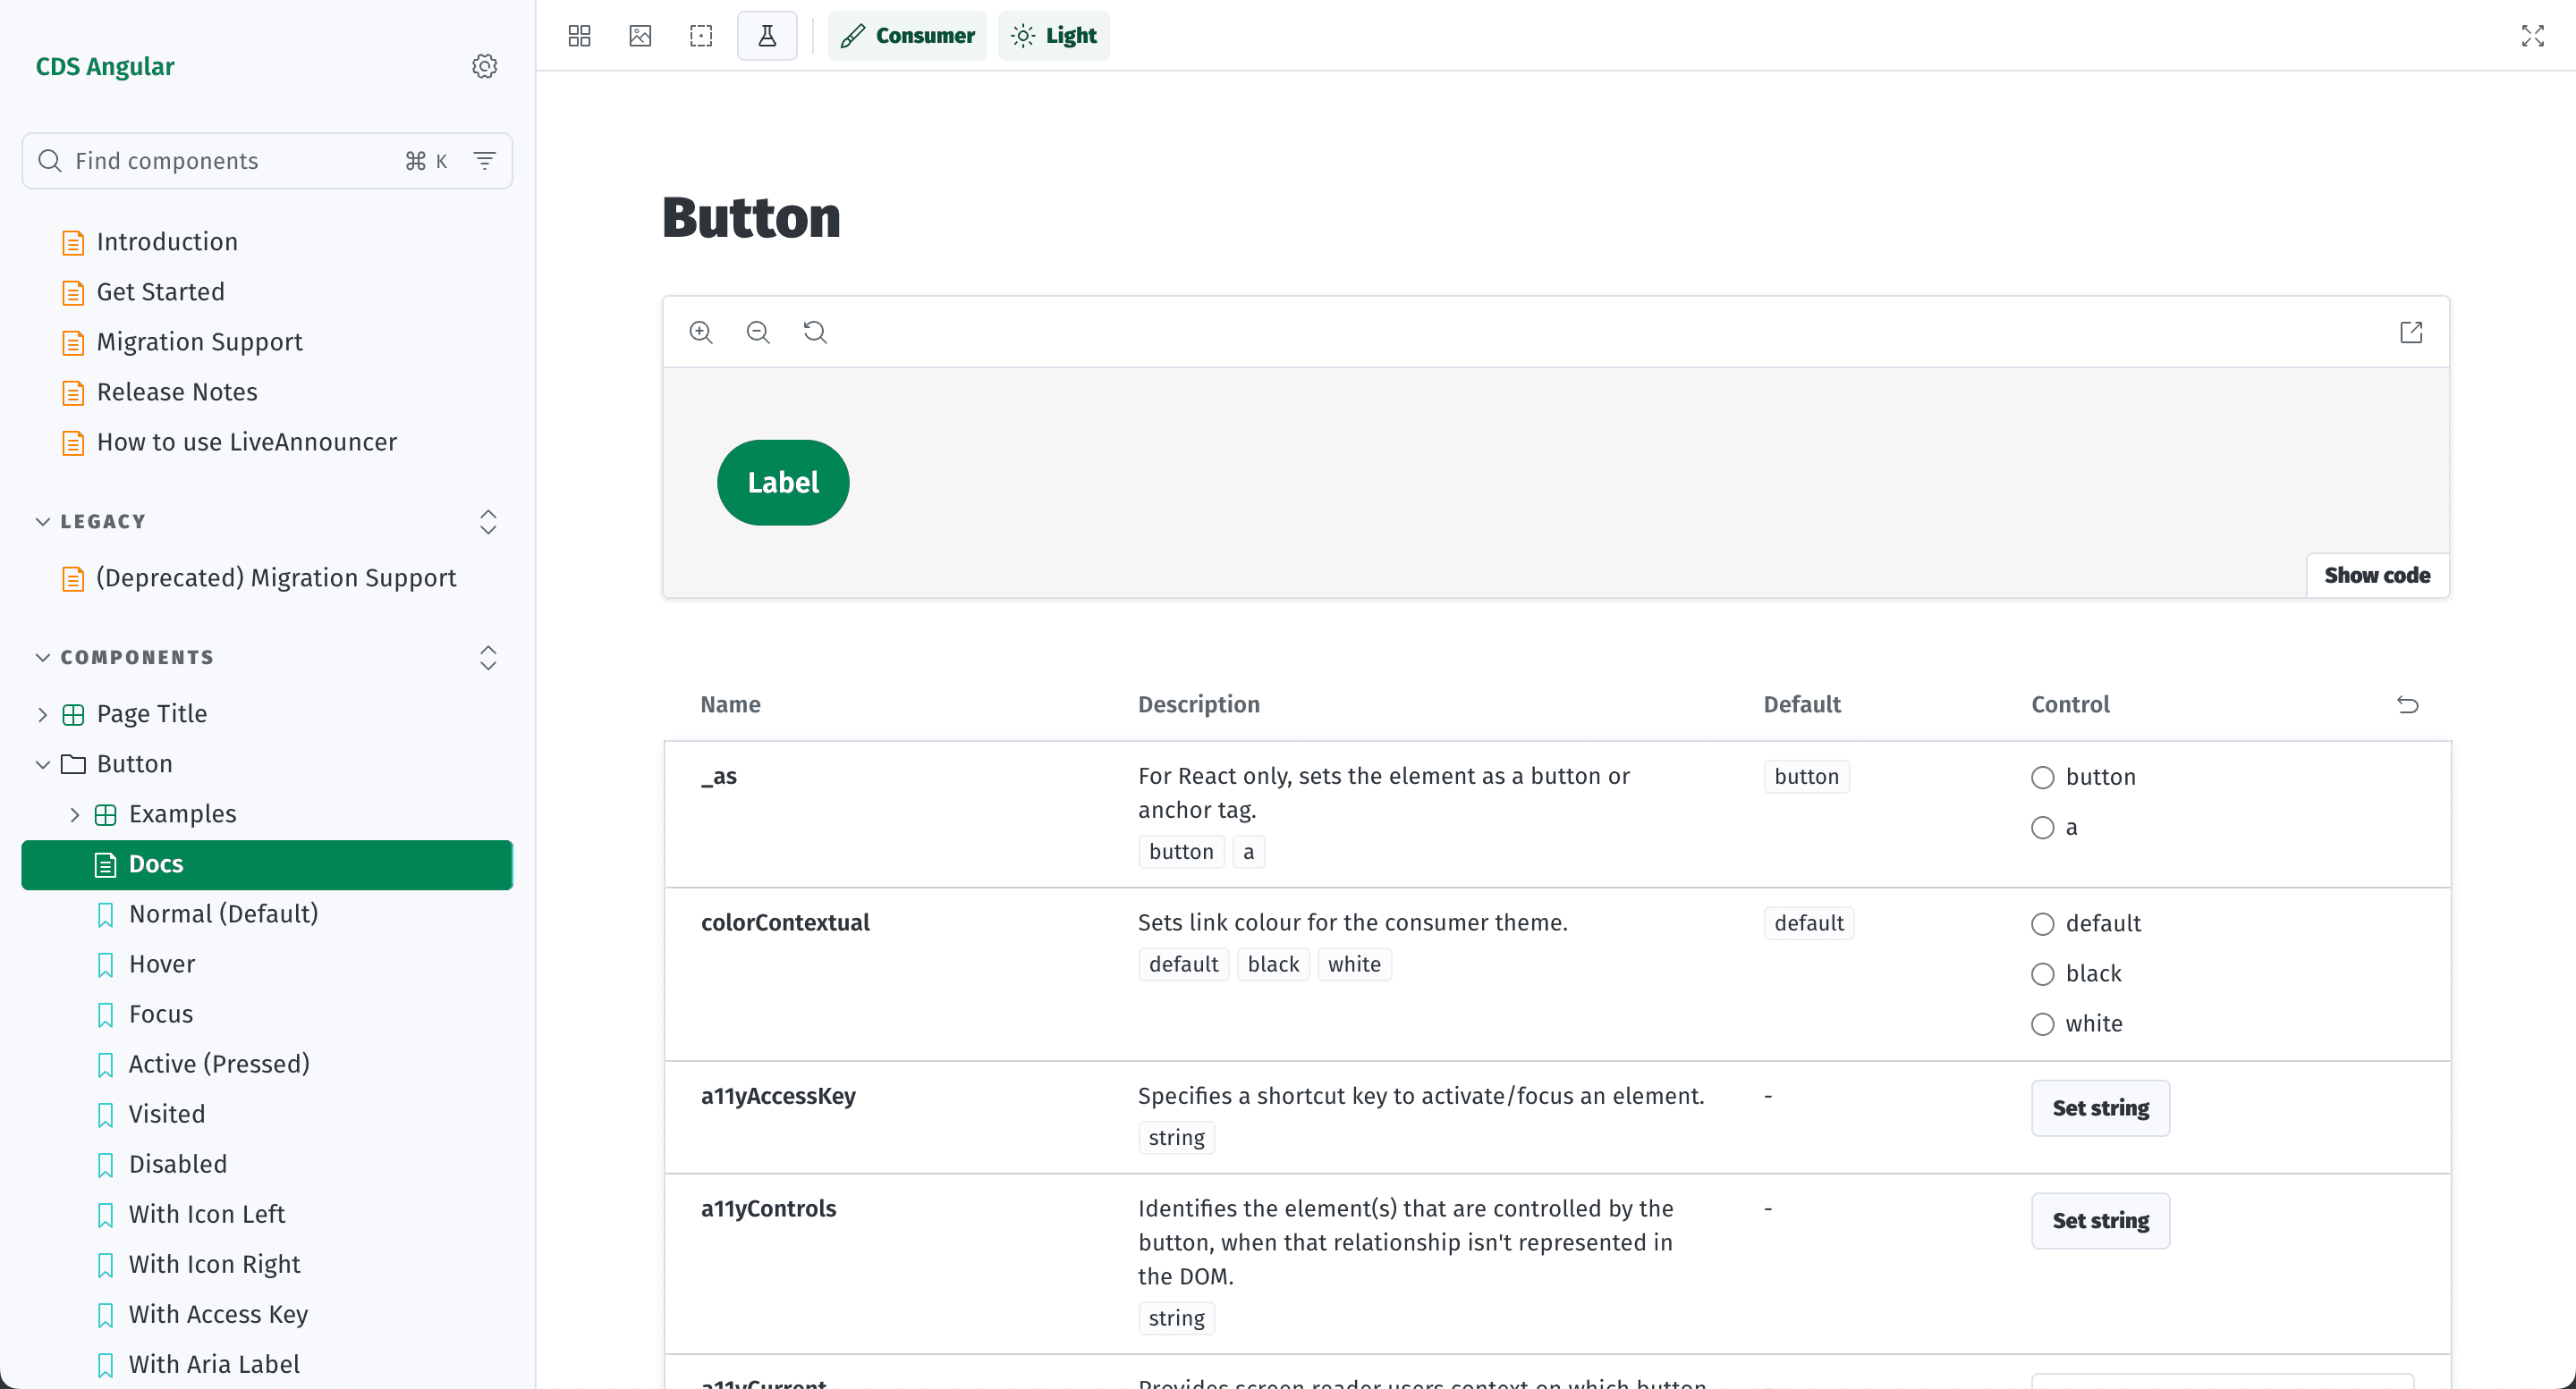Open the Active (Pressed) story
Viewport: 2576px width, 1389px height.
[219, 1065]
